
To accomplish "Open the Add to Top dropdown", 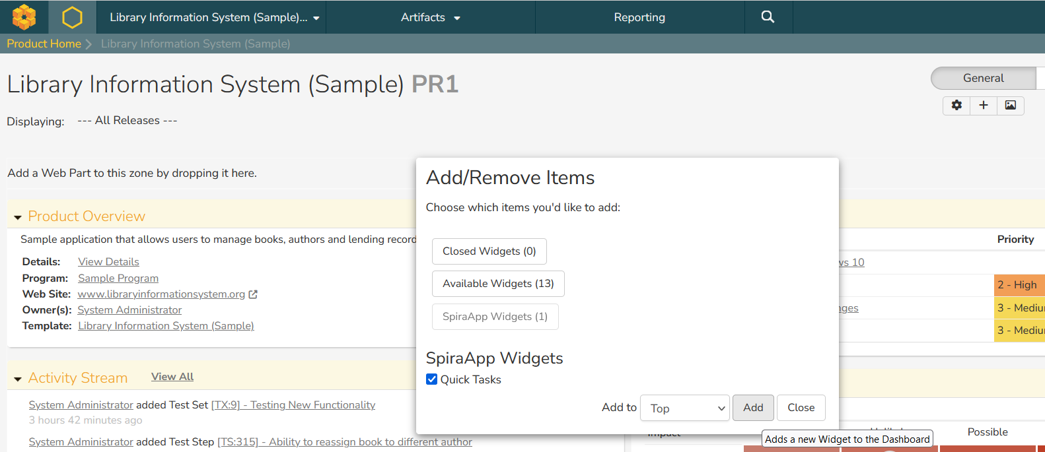I will [x=685, y=408].
